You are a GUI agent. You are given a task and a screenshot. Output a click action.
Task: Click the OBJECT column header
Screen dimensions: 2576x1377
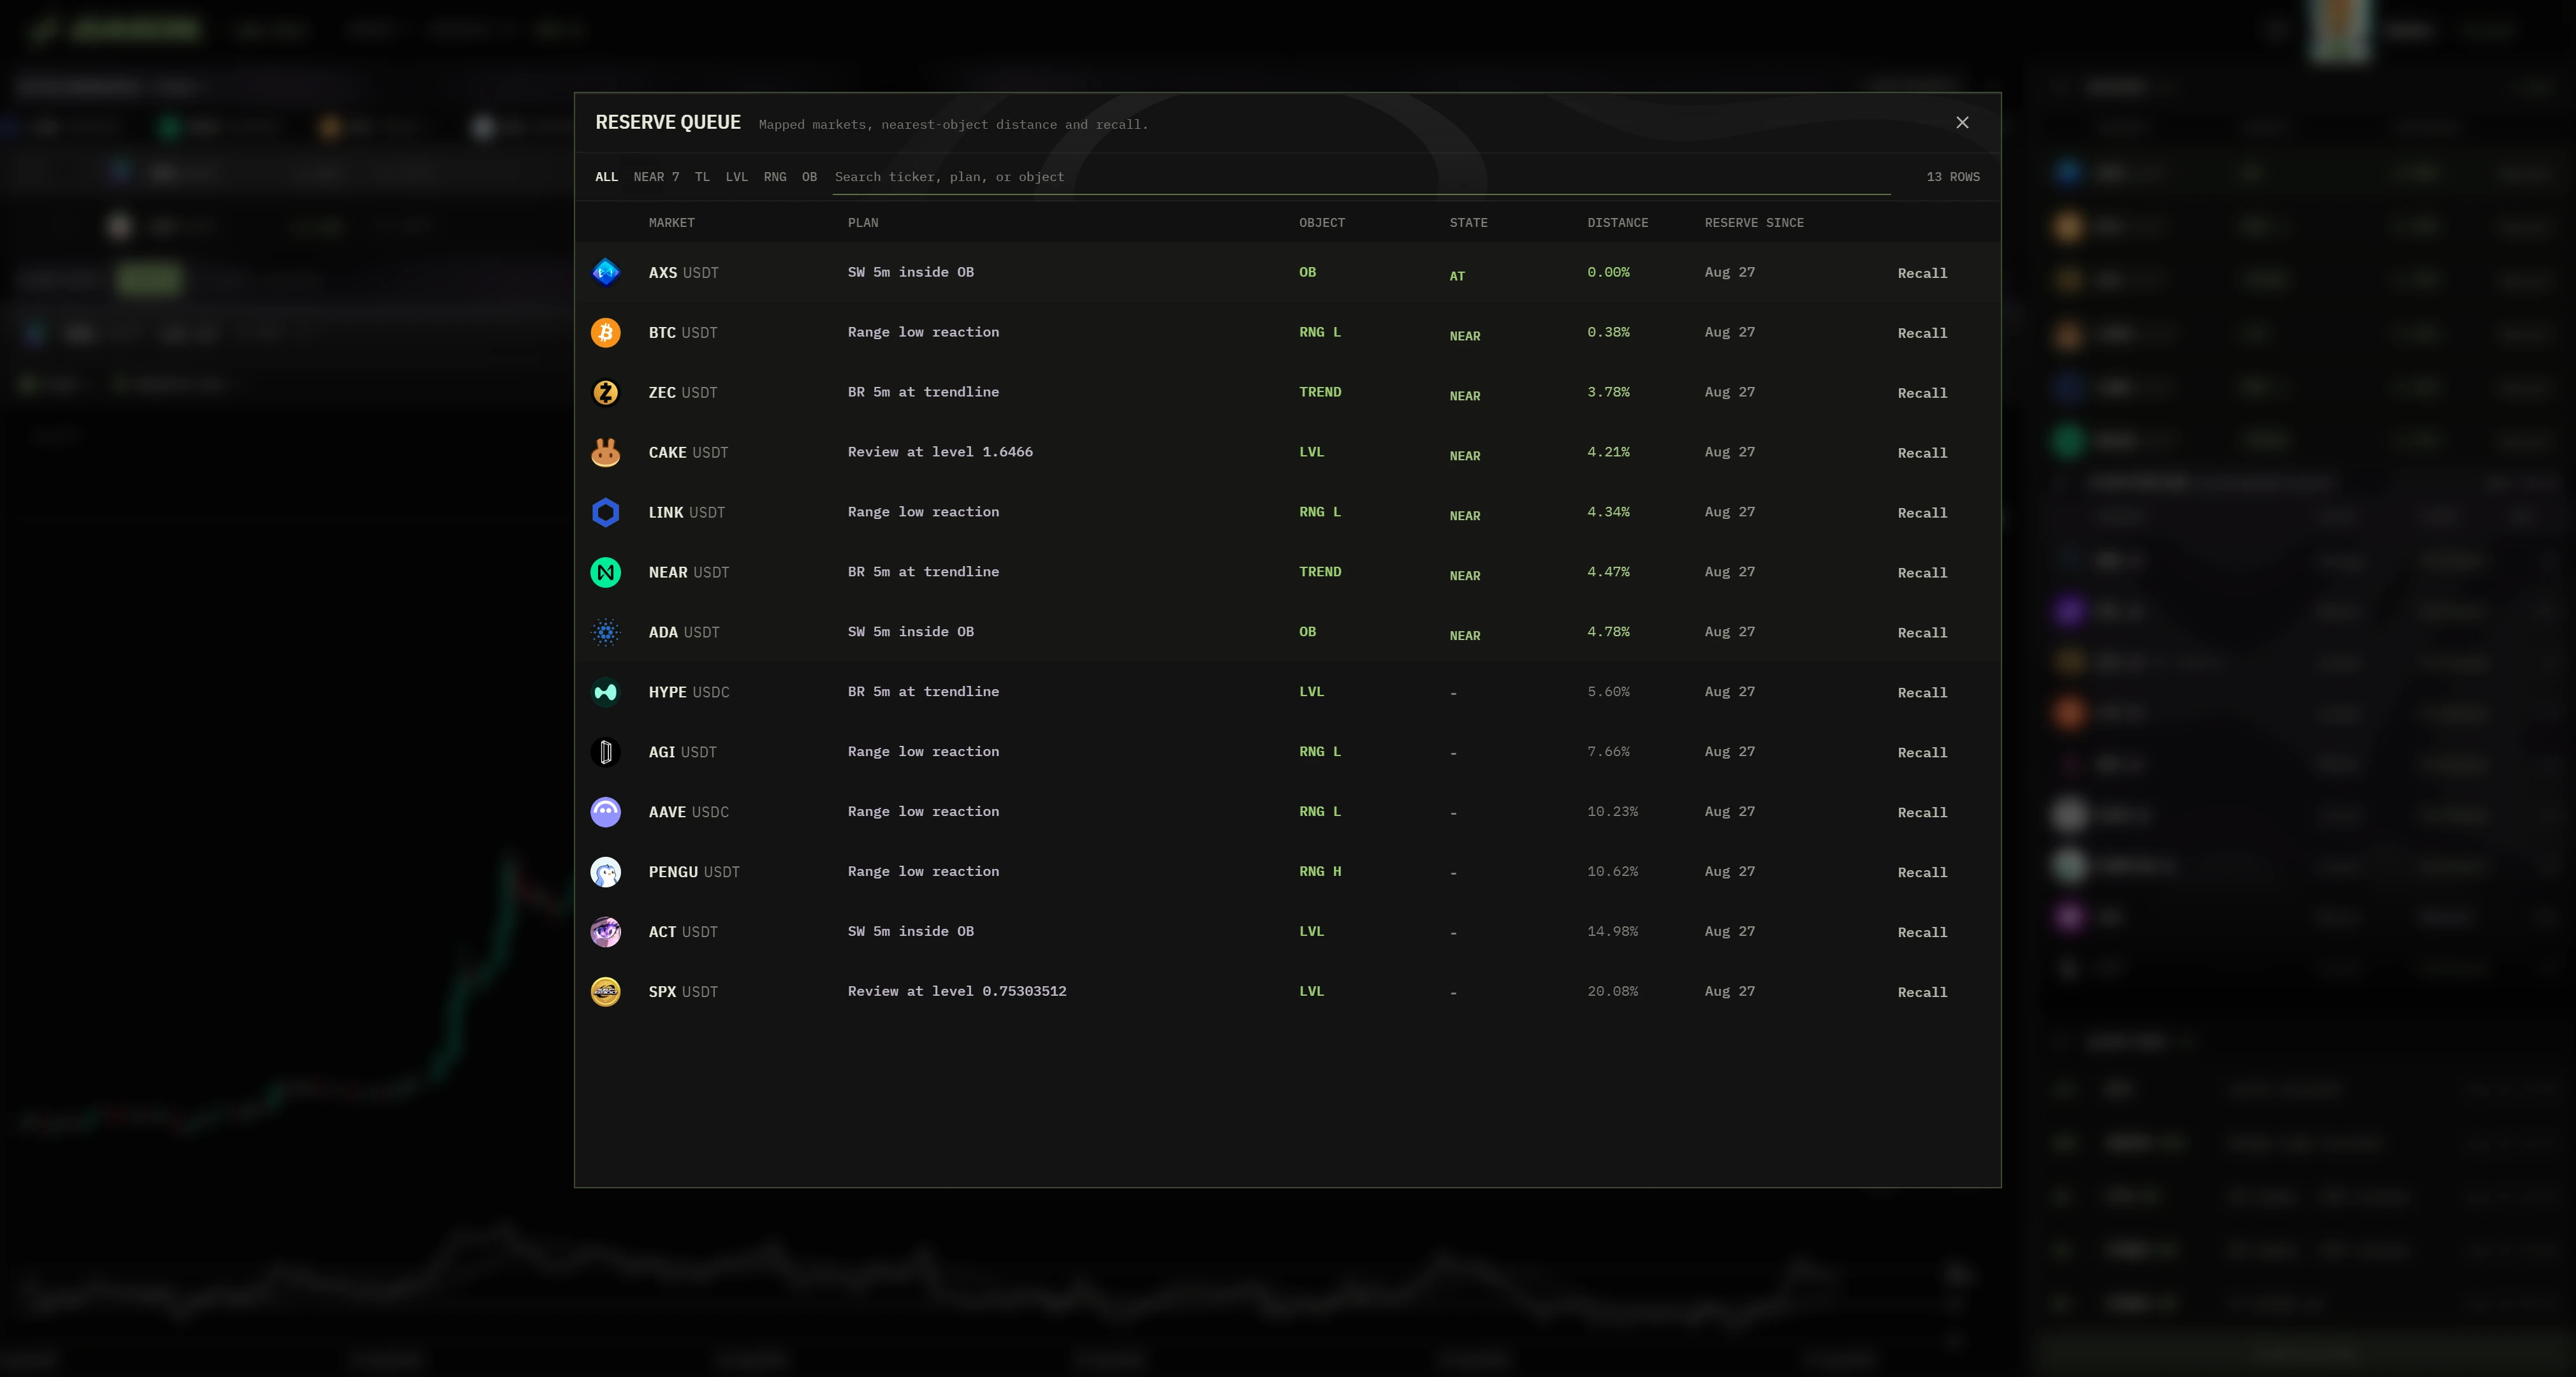[1321, 223]
